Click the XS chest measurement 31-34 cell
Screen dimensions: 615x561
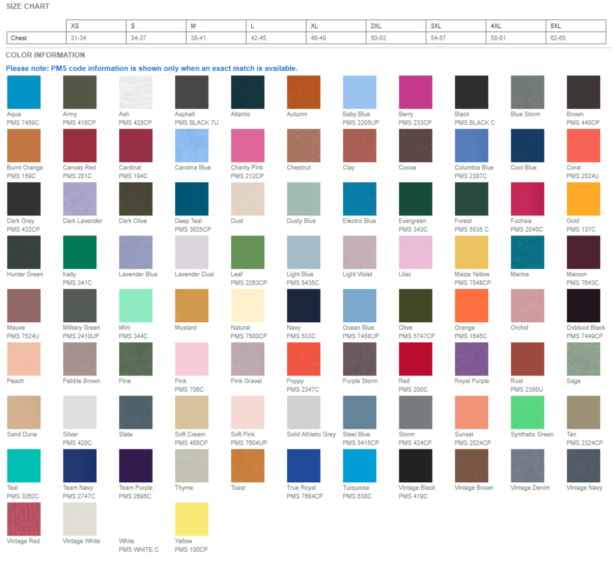coord(79,38)
